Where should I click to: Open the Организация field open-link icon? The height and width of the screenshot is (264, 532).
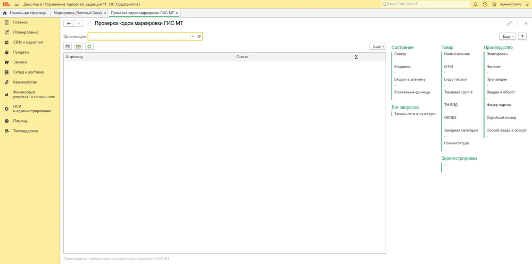(x=199, y=36)
